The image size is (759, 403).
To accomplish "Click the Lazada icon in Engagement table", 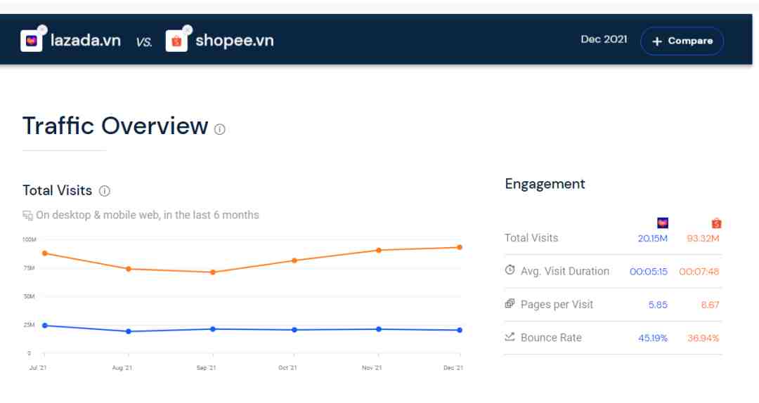I will click(x=662, y=223).
